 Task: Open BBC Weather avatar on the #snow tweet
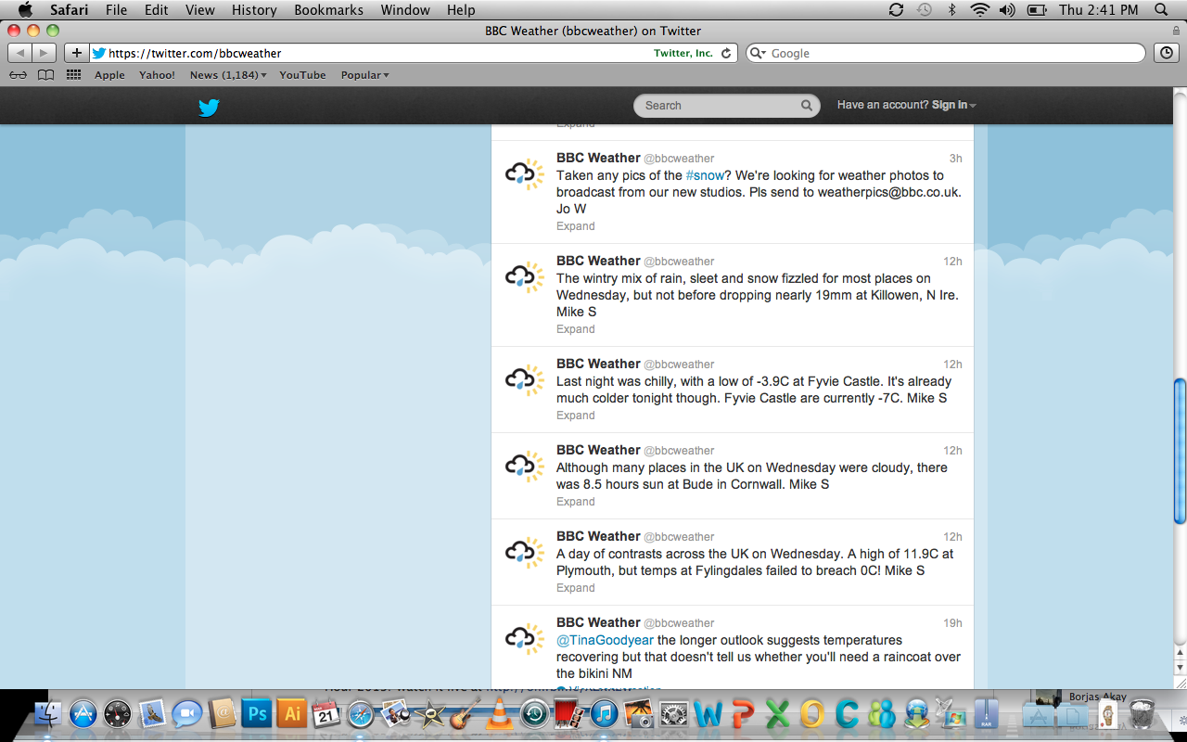click(x=525, y=174)
